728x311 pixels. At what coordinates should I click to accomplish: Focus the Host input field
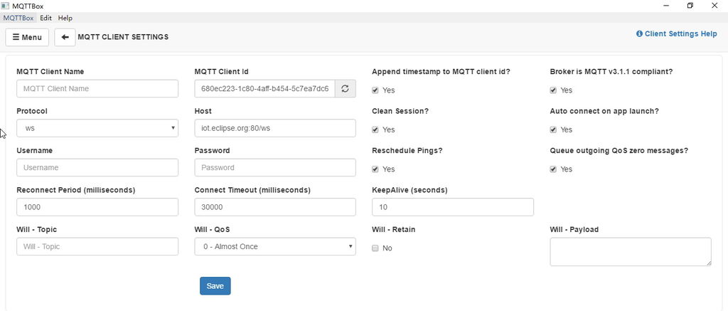click(275, 128)
